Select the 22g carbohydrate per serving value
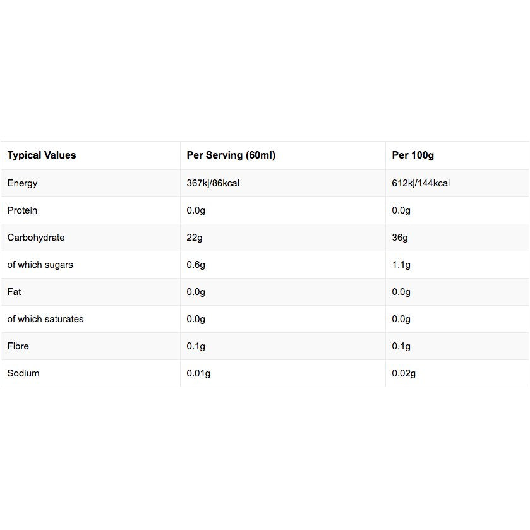530x530 pixels. [x=195, y=238]
